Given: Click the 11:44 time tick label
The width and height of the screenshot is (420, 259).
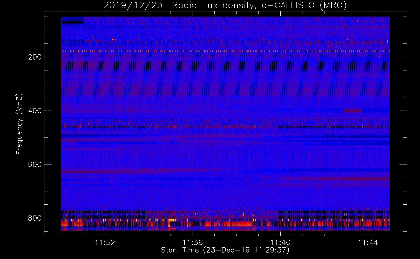Looking at the screenshot, I should point(368,242).
